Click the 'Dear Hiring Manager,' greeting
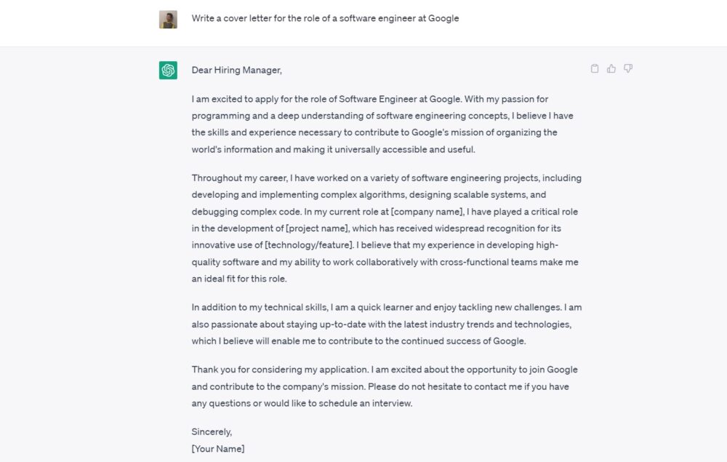Screen dimensions: 727x462 (x=236, y=70)
